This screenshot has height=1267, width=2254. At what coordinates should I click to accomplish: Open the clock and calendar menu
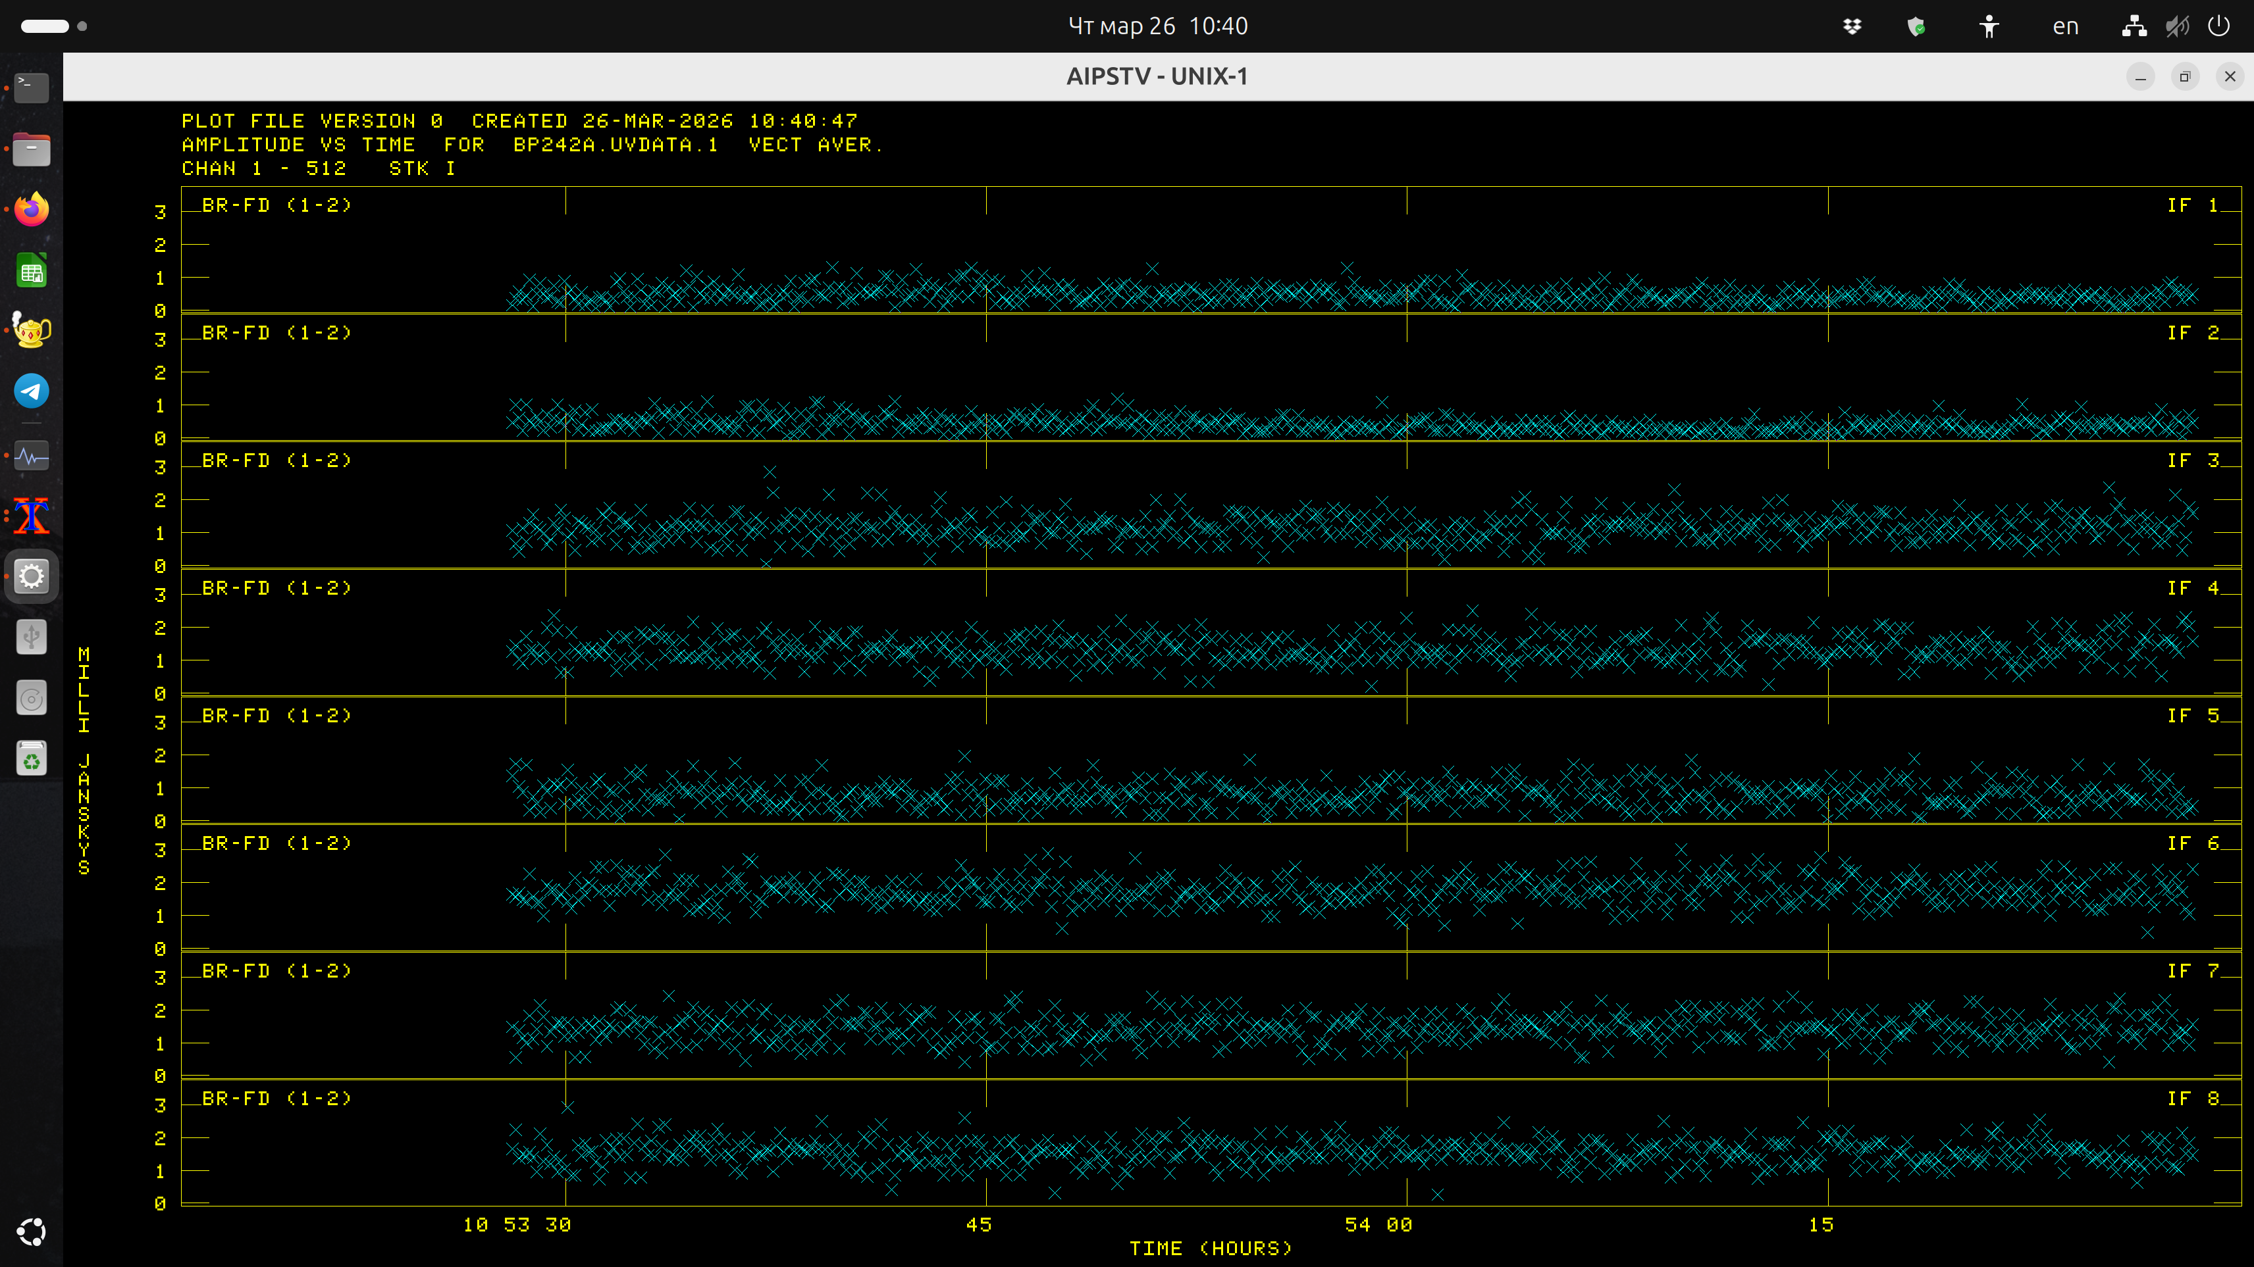tap(1157, 26)
